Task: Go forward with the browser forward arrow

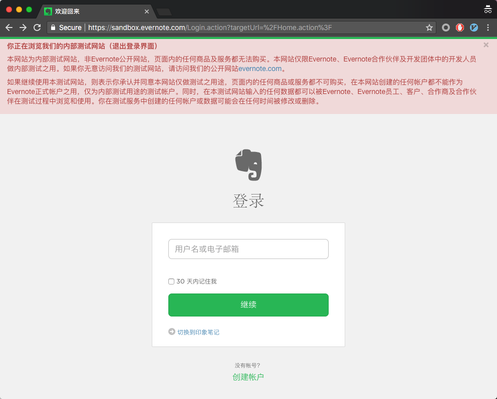Action: [23, 27]
